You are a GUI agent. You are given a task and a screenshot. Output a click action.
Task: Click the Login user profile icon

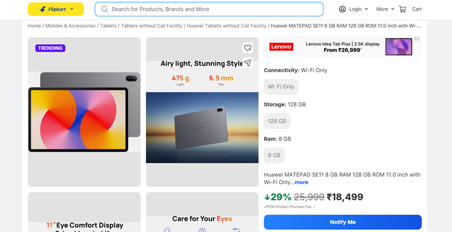coord(343,9)
